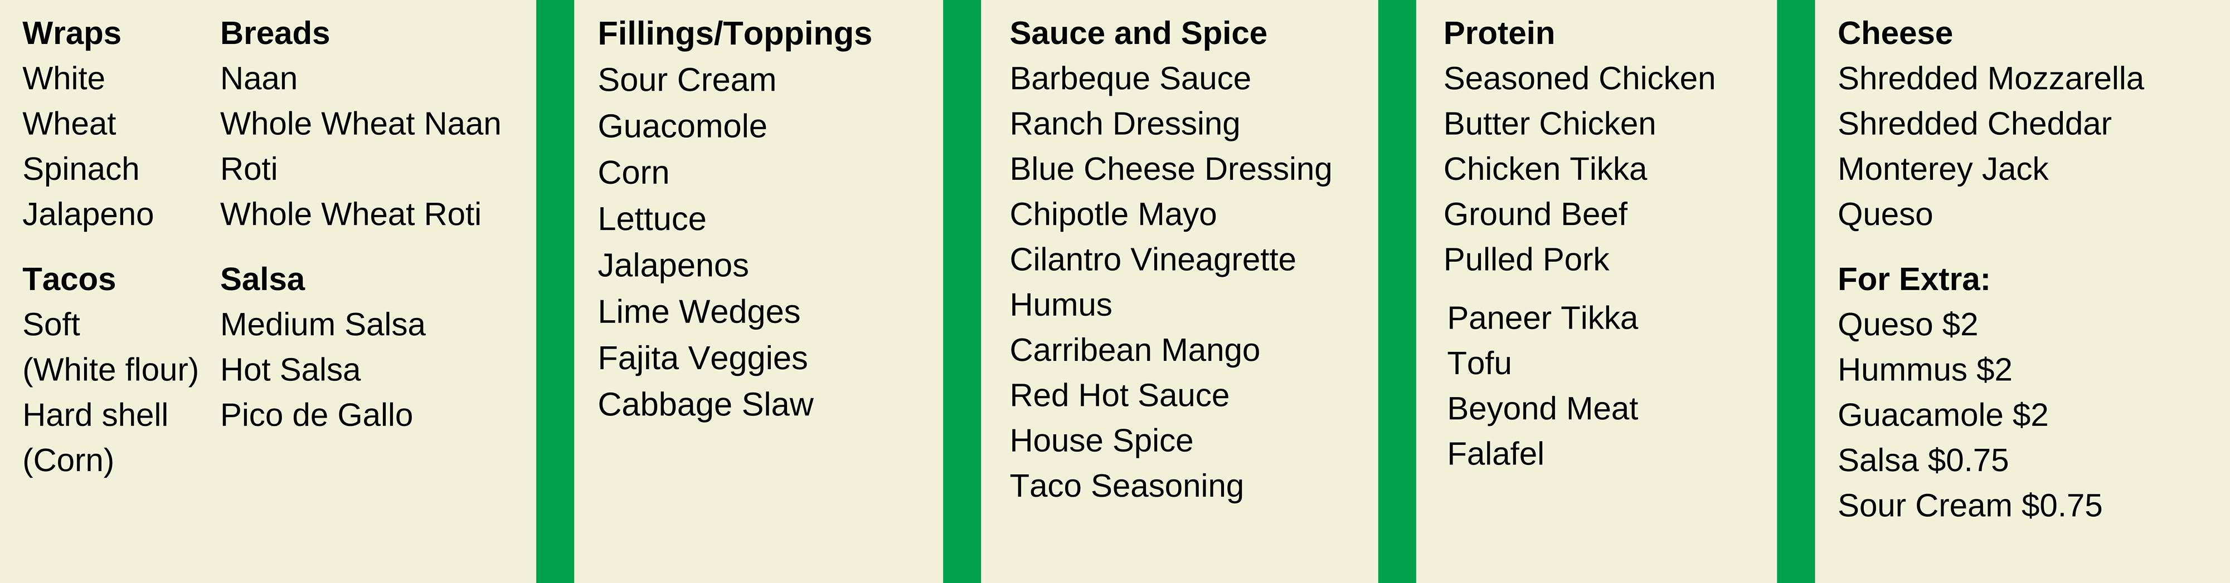
Task: Pick Hard shell taco option
Action: pyautogui.click(x=95, y=416)
